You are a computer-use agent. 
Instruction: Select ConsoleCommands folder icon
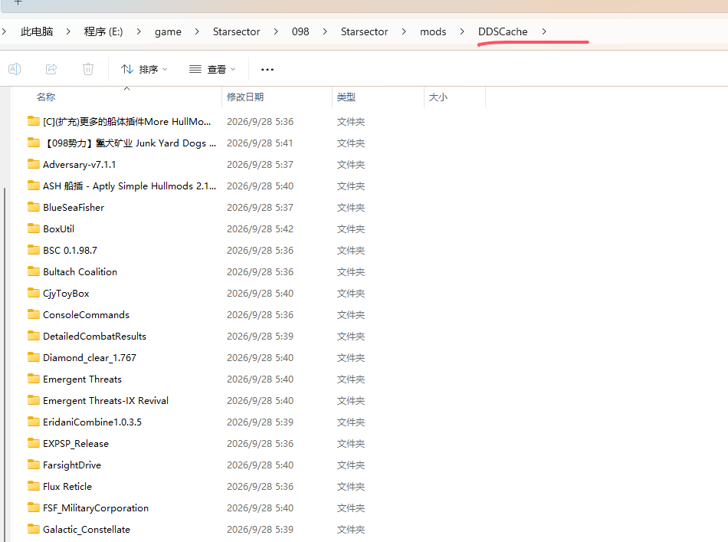pos(34,314)
